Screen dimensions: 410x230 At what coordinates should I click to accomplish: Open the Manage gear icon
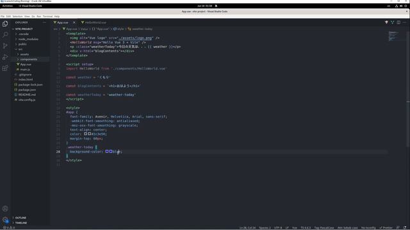[5, 220]
